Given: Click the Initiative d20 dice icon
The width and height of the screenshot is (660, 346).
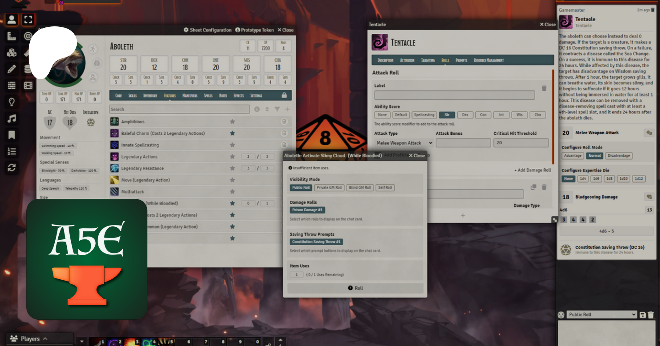Looking at the screenshot, I should 91,122.
